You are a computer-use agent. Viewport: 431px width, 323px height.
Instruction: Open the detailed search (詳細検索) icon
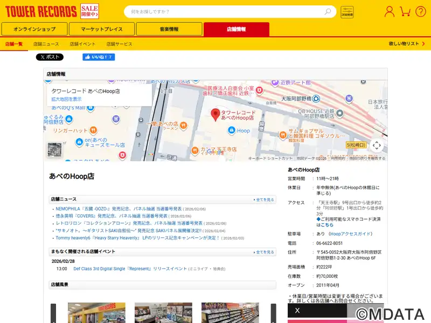pos(347,12)
